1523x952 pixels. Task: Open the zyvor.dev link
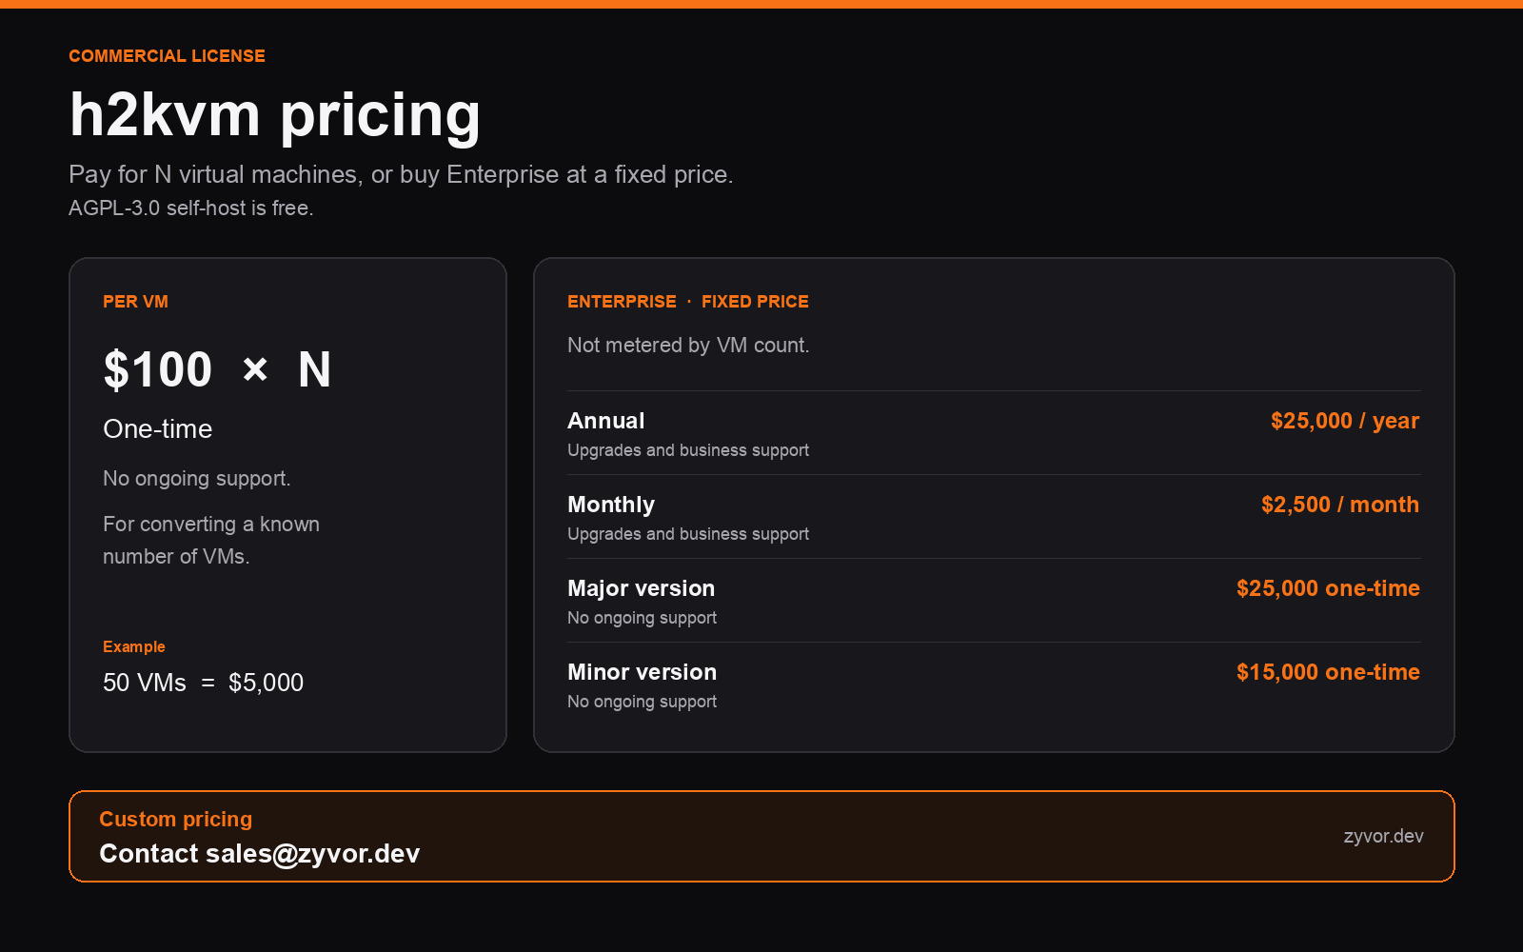1384,836
